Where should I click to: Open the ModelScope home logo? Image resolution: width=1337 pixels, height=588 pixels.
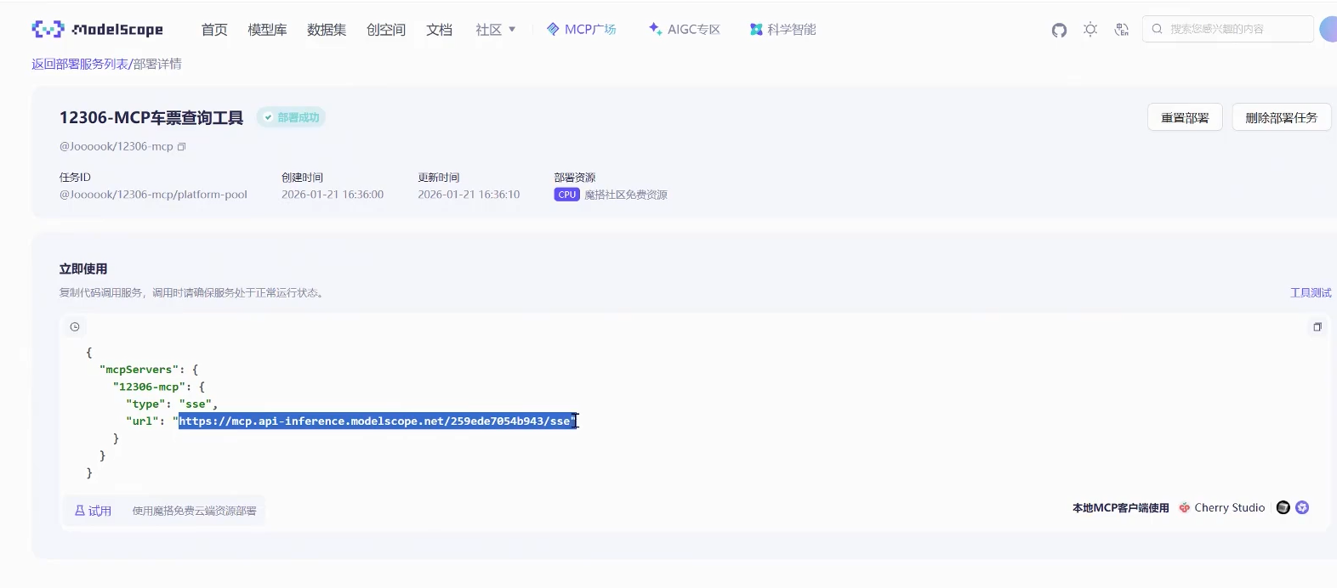97,30
